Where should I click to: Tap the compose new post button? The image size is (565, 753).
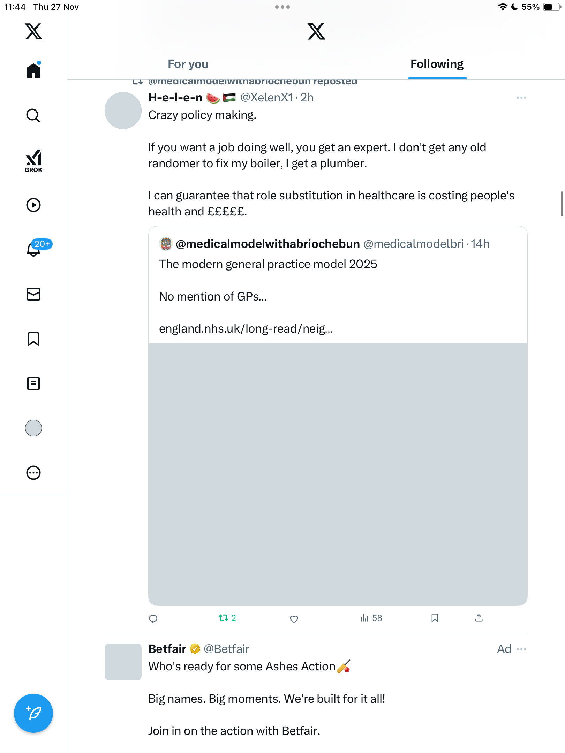33,713
